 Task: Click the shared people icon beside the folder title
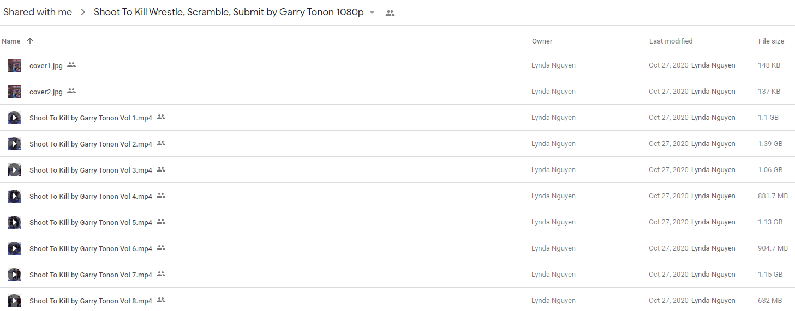tap(390, 13)
